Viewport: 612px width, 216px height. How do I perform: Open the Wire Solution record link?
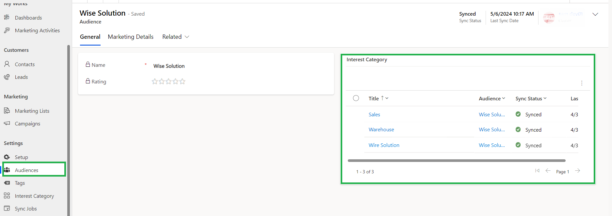click(384, 145)
